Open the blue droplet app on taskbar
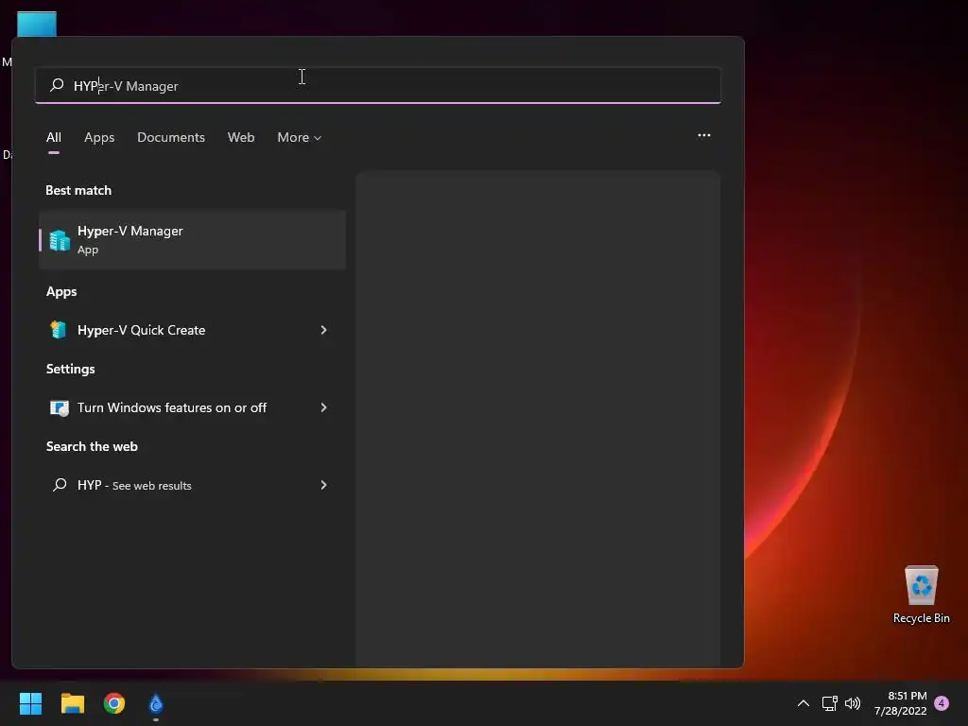Viewport: 968px width, 726px height. (156, 703)
